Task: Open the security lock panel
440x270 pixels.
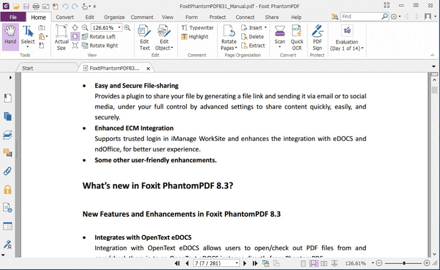Action: (7, 190)
